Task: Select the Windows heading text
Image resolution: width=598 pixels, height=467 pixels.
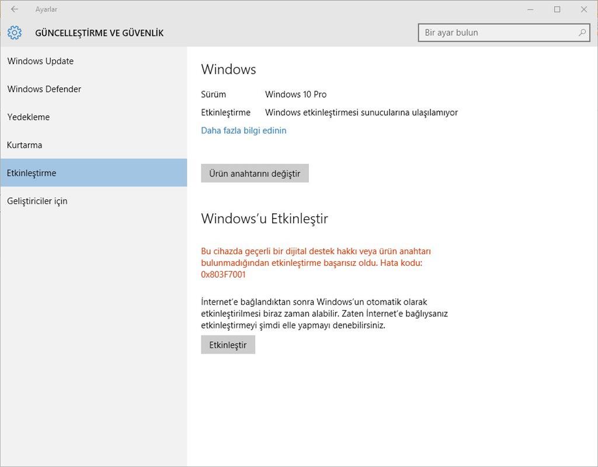Action: point(229,69)
